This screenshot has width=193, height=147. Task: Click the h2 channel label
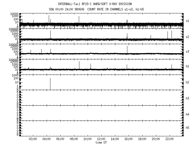(x=187, y=83)
